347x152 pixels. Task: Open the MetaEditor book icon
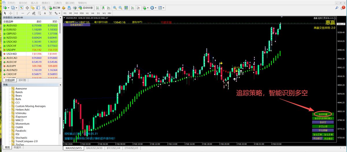tap(64, 8)
